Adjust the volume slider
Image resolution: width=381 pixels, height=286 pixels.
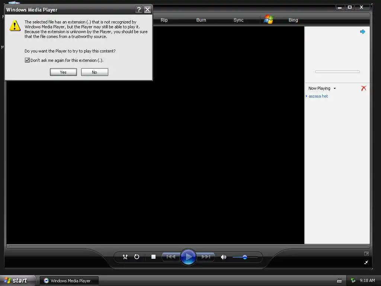pos(245,257)
